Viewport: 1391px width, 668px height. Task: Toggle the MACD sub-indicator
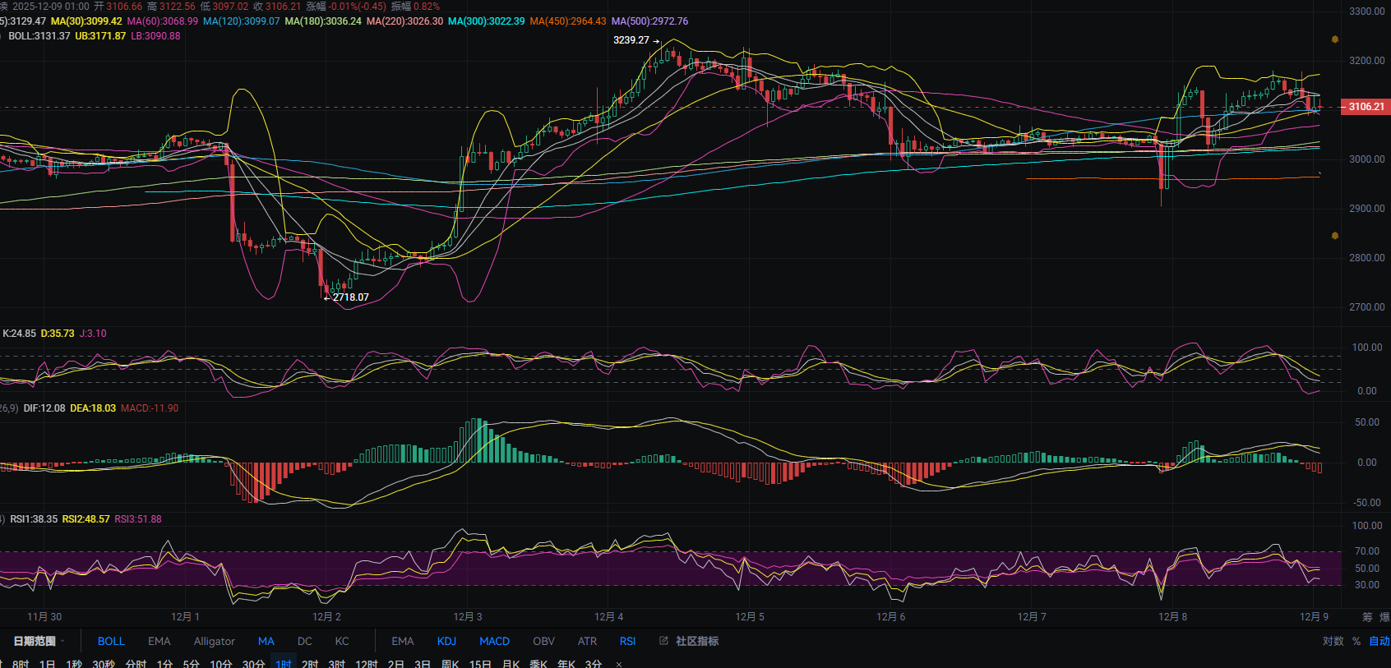[x=494, y=641]
